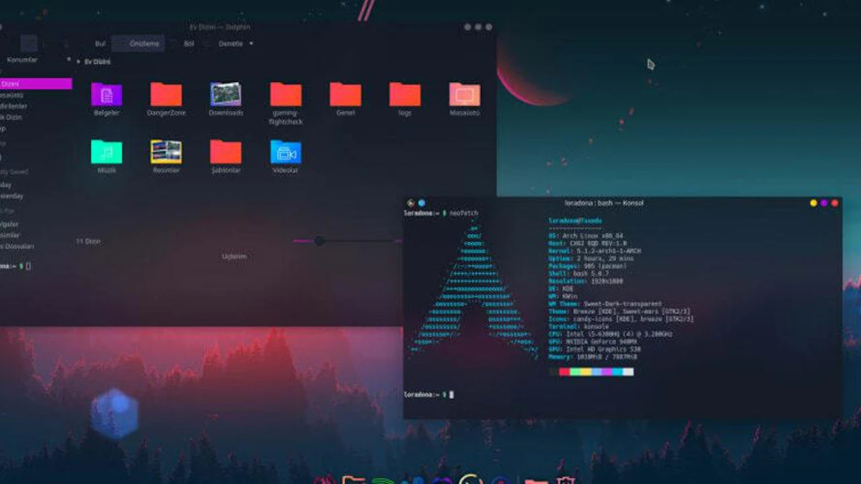
Task: Click the Uptime: 2 hours line
Action: point(590,259)
